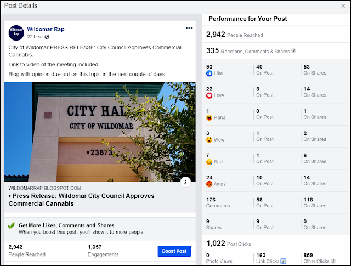The width and height of the screenshot is (351, 266).
Task: Click the 9 Shares count
Action: coord(214,224)
